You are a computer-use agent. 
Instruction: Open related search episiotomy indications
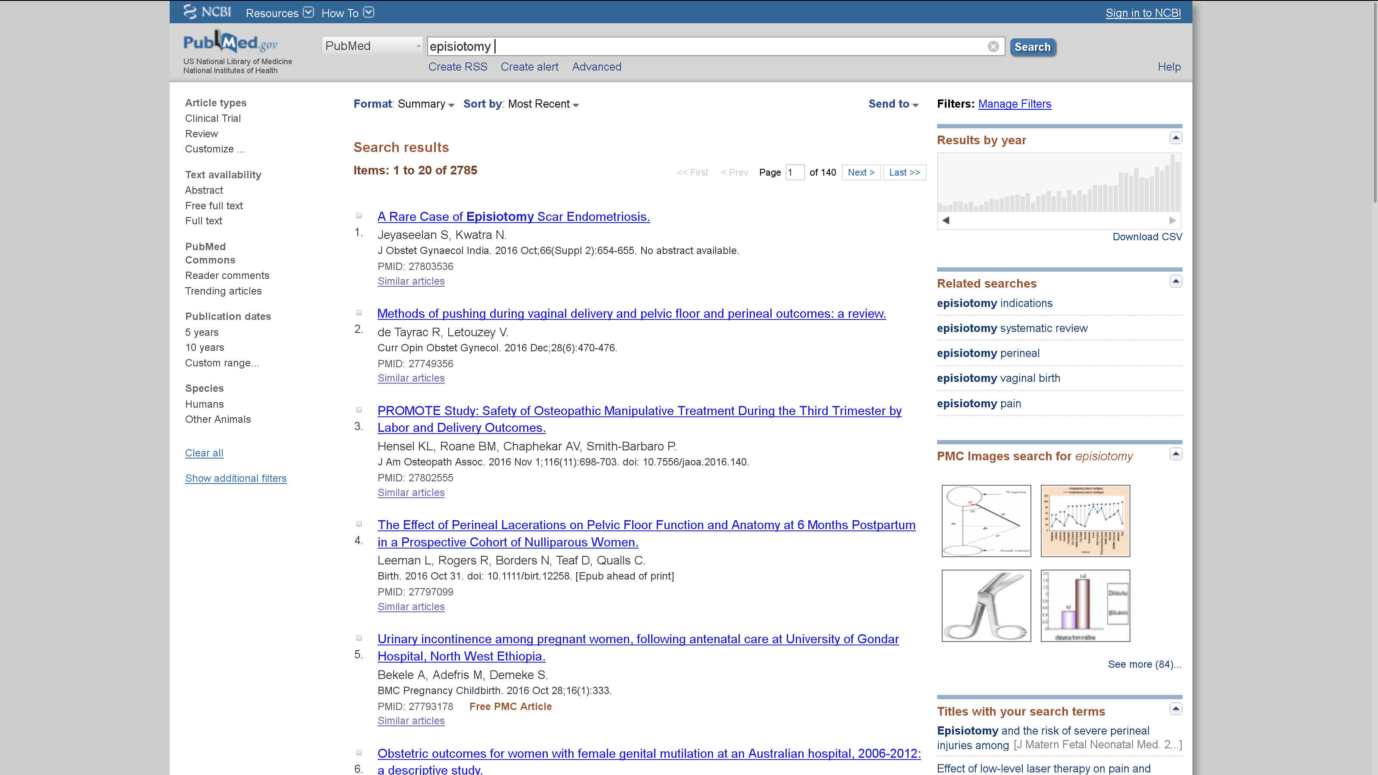(994, 303)
